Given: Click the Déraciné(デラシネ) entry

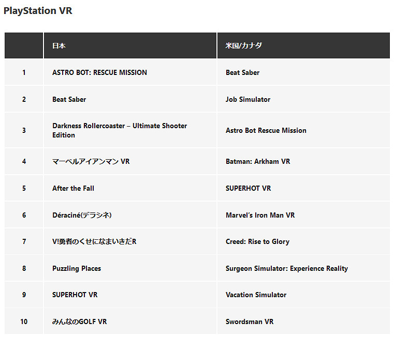Looking at the screenshot, I should tap(82, 216).
